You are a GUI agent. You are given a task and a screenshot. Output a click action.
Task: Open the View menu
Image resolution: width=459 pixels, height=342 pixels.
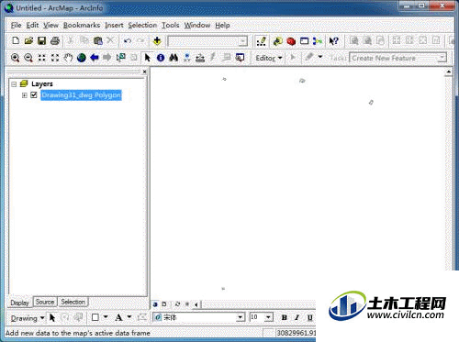50,26
